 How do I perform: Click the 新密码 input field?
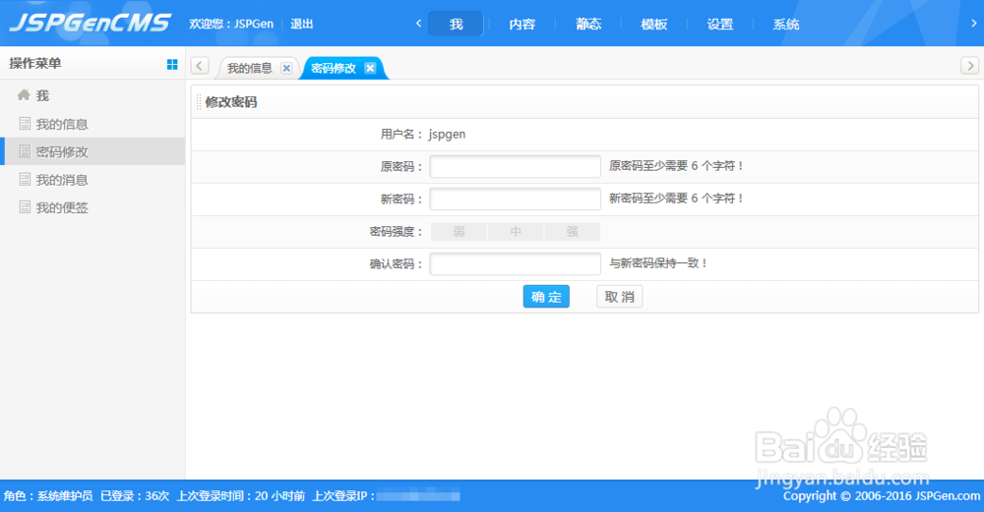pos(516,199)
